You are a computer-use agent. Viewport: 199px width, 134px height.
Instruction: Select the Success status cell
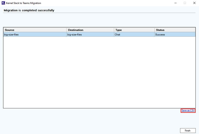[x=175, y=34]
